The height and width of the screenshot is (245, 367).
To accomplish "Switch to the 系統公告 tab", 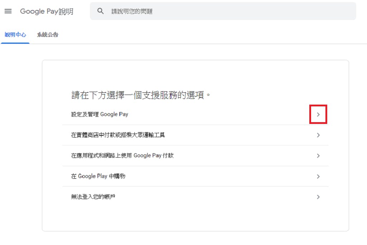I will pyautogui.click(x=48, y=35).
